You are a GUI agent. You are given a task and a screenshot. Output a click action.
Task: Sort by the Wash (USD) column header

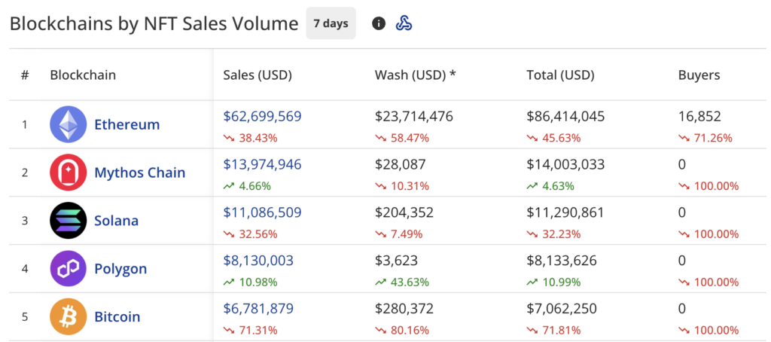tap(416, 75)
